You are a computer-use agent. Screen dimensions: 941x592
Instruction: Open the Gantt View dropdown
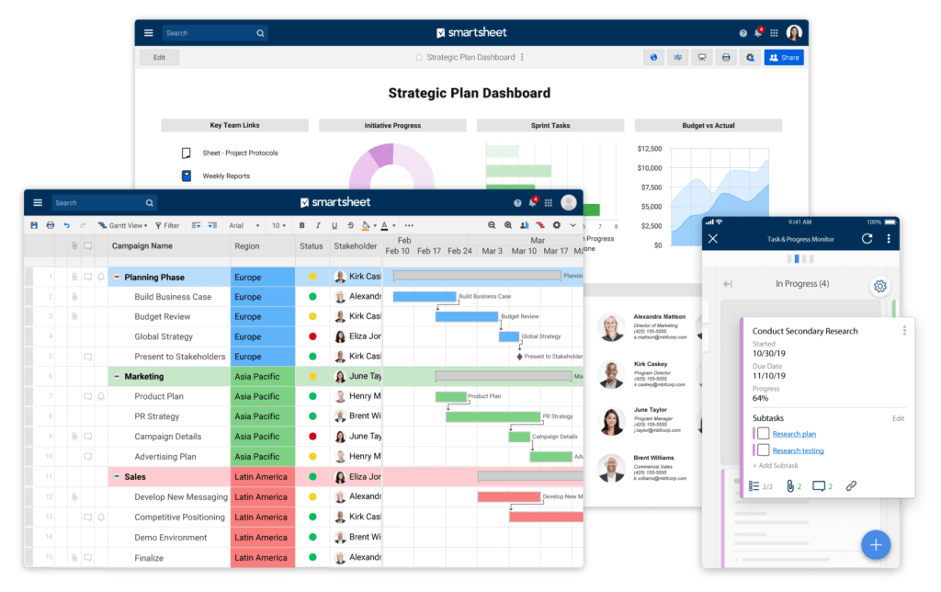click(122, 225)
